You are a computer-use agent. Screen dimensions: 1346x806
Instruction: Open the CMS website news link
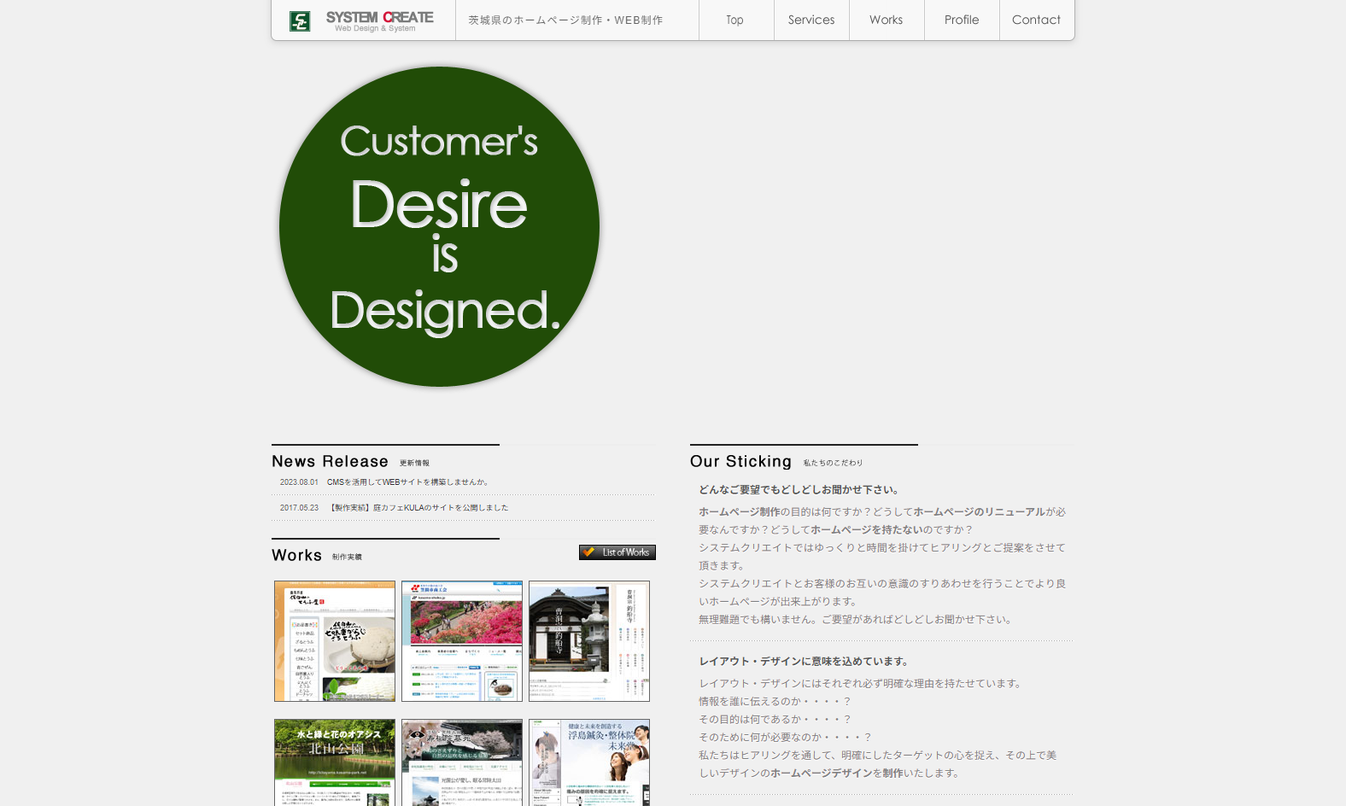click(x=408, y=482)
